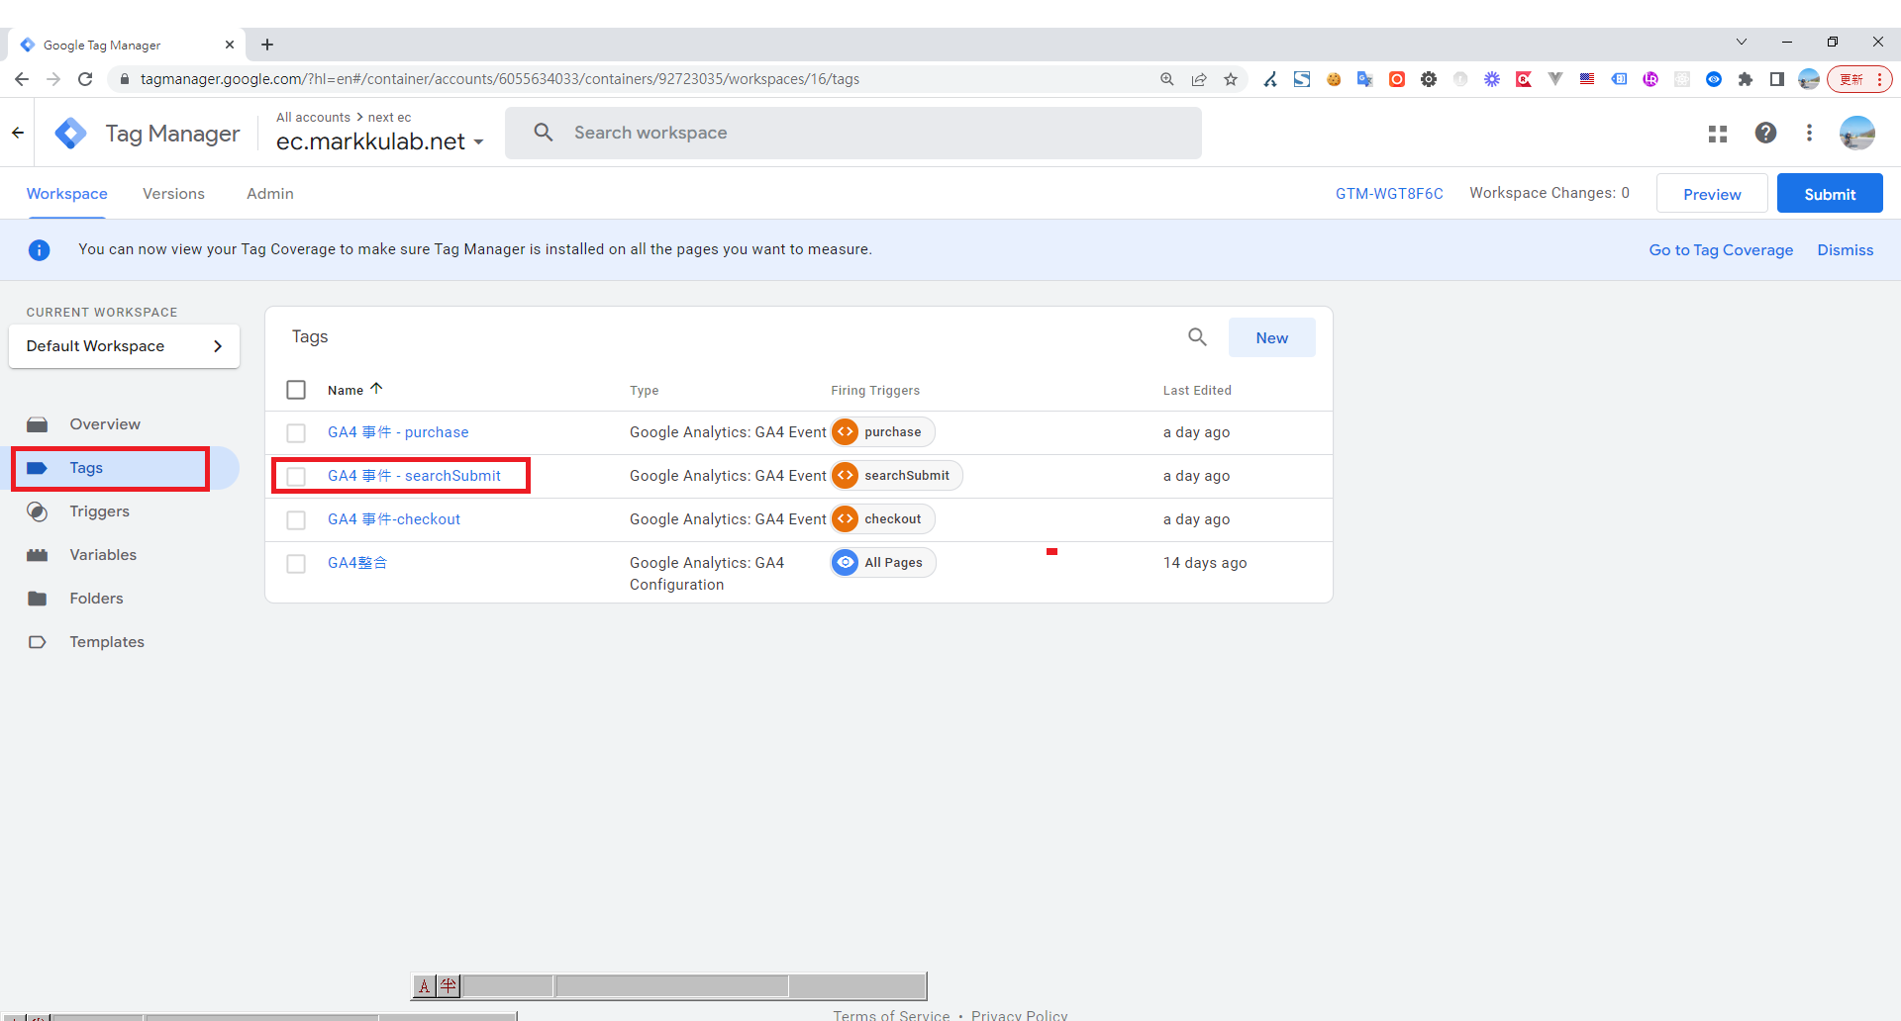Click the blue Submit button
The height and width of the screenshot is (1021, 1901).
[1829, 194]
